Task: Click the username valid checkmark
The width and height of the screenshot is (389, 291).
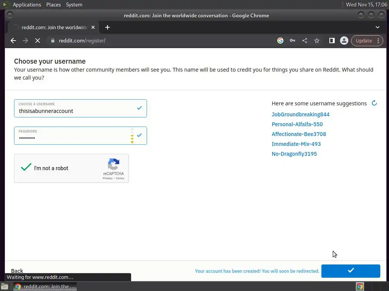Action: coord(139,108)
